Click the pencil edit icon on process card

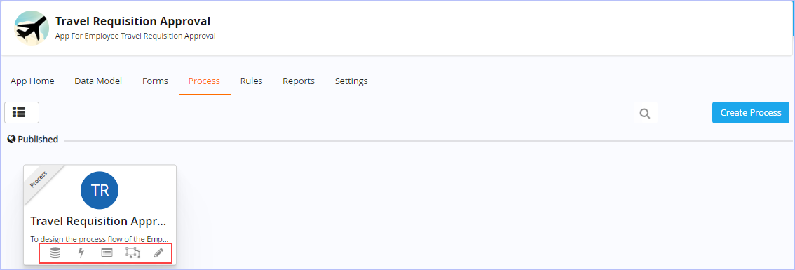point(158,252)
